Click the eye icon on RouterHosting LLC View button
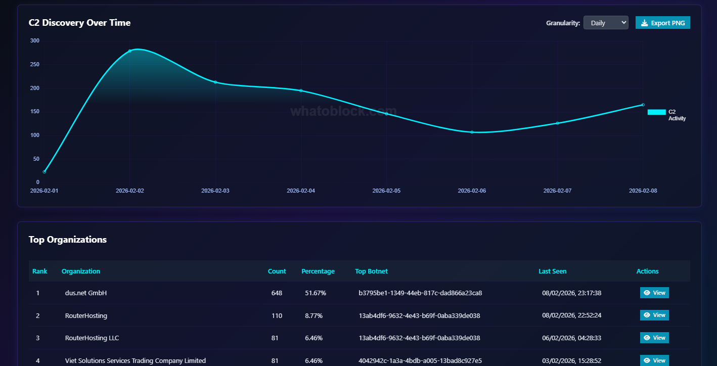 pos(647,338)
